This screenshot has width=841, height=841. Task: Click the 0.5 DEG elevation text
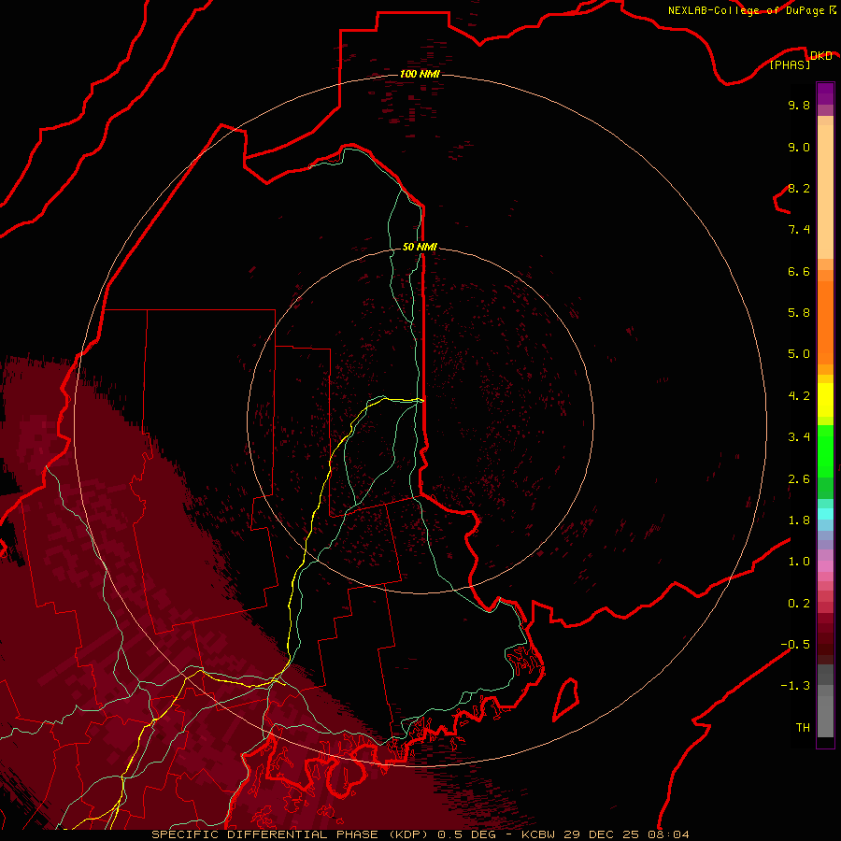pyautogui.click(x=466, y=834)
